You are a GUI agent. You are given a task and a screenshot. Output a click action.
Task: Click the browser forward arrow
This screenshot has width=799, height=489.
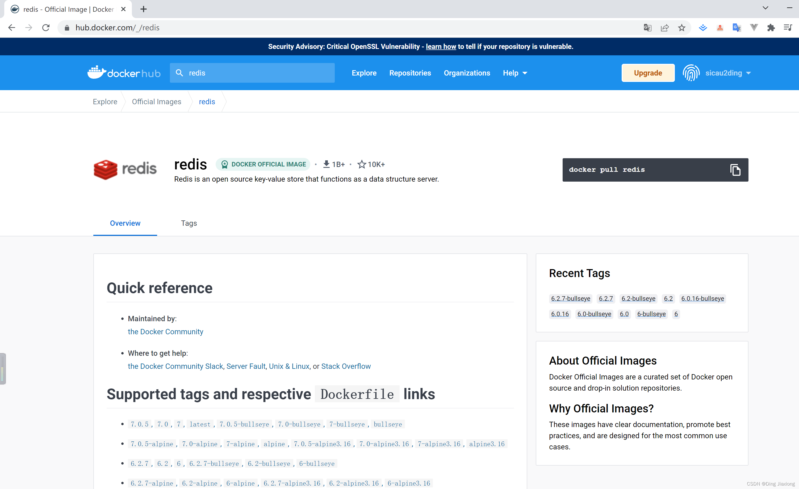tap(29, 28)
